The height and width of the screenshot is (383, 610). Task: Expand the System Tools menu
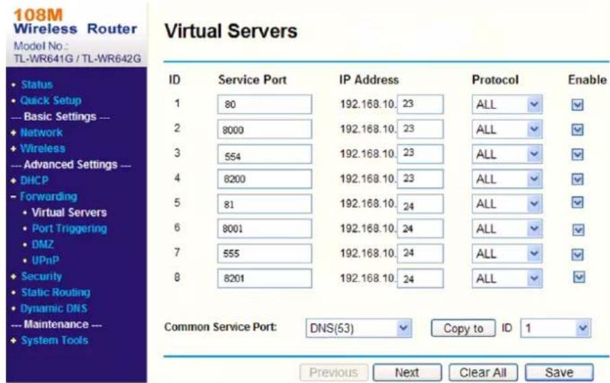55,340
